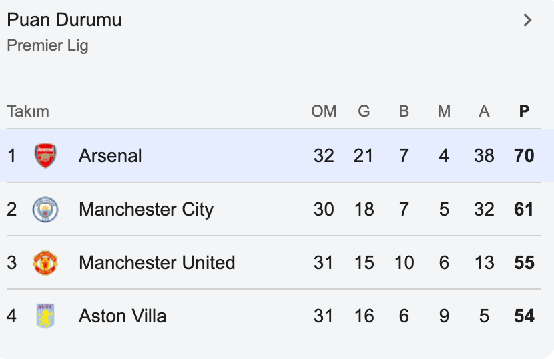Click Aston Villa's 54 points value
Screen dimensions: 554x359
524,316
